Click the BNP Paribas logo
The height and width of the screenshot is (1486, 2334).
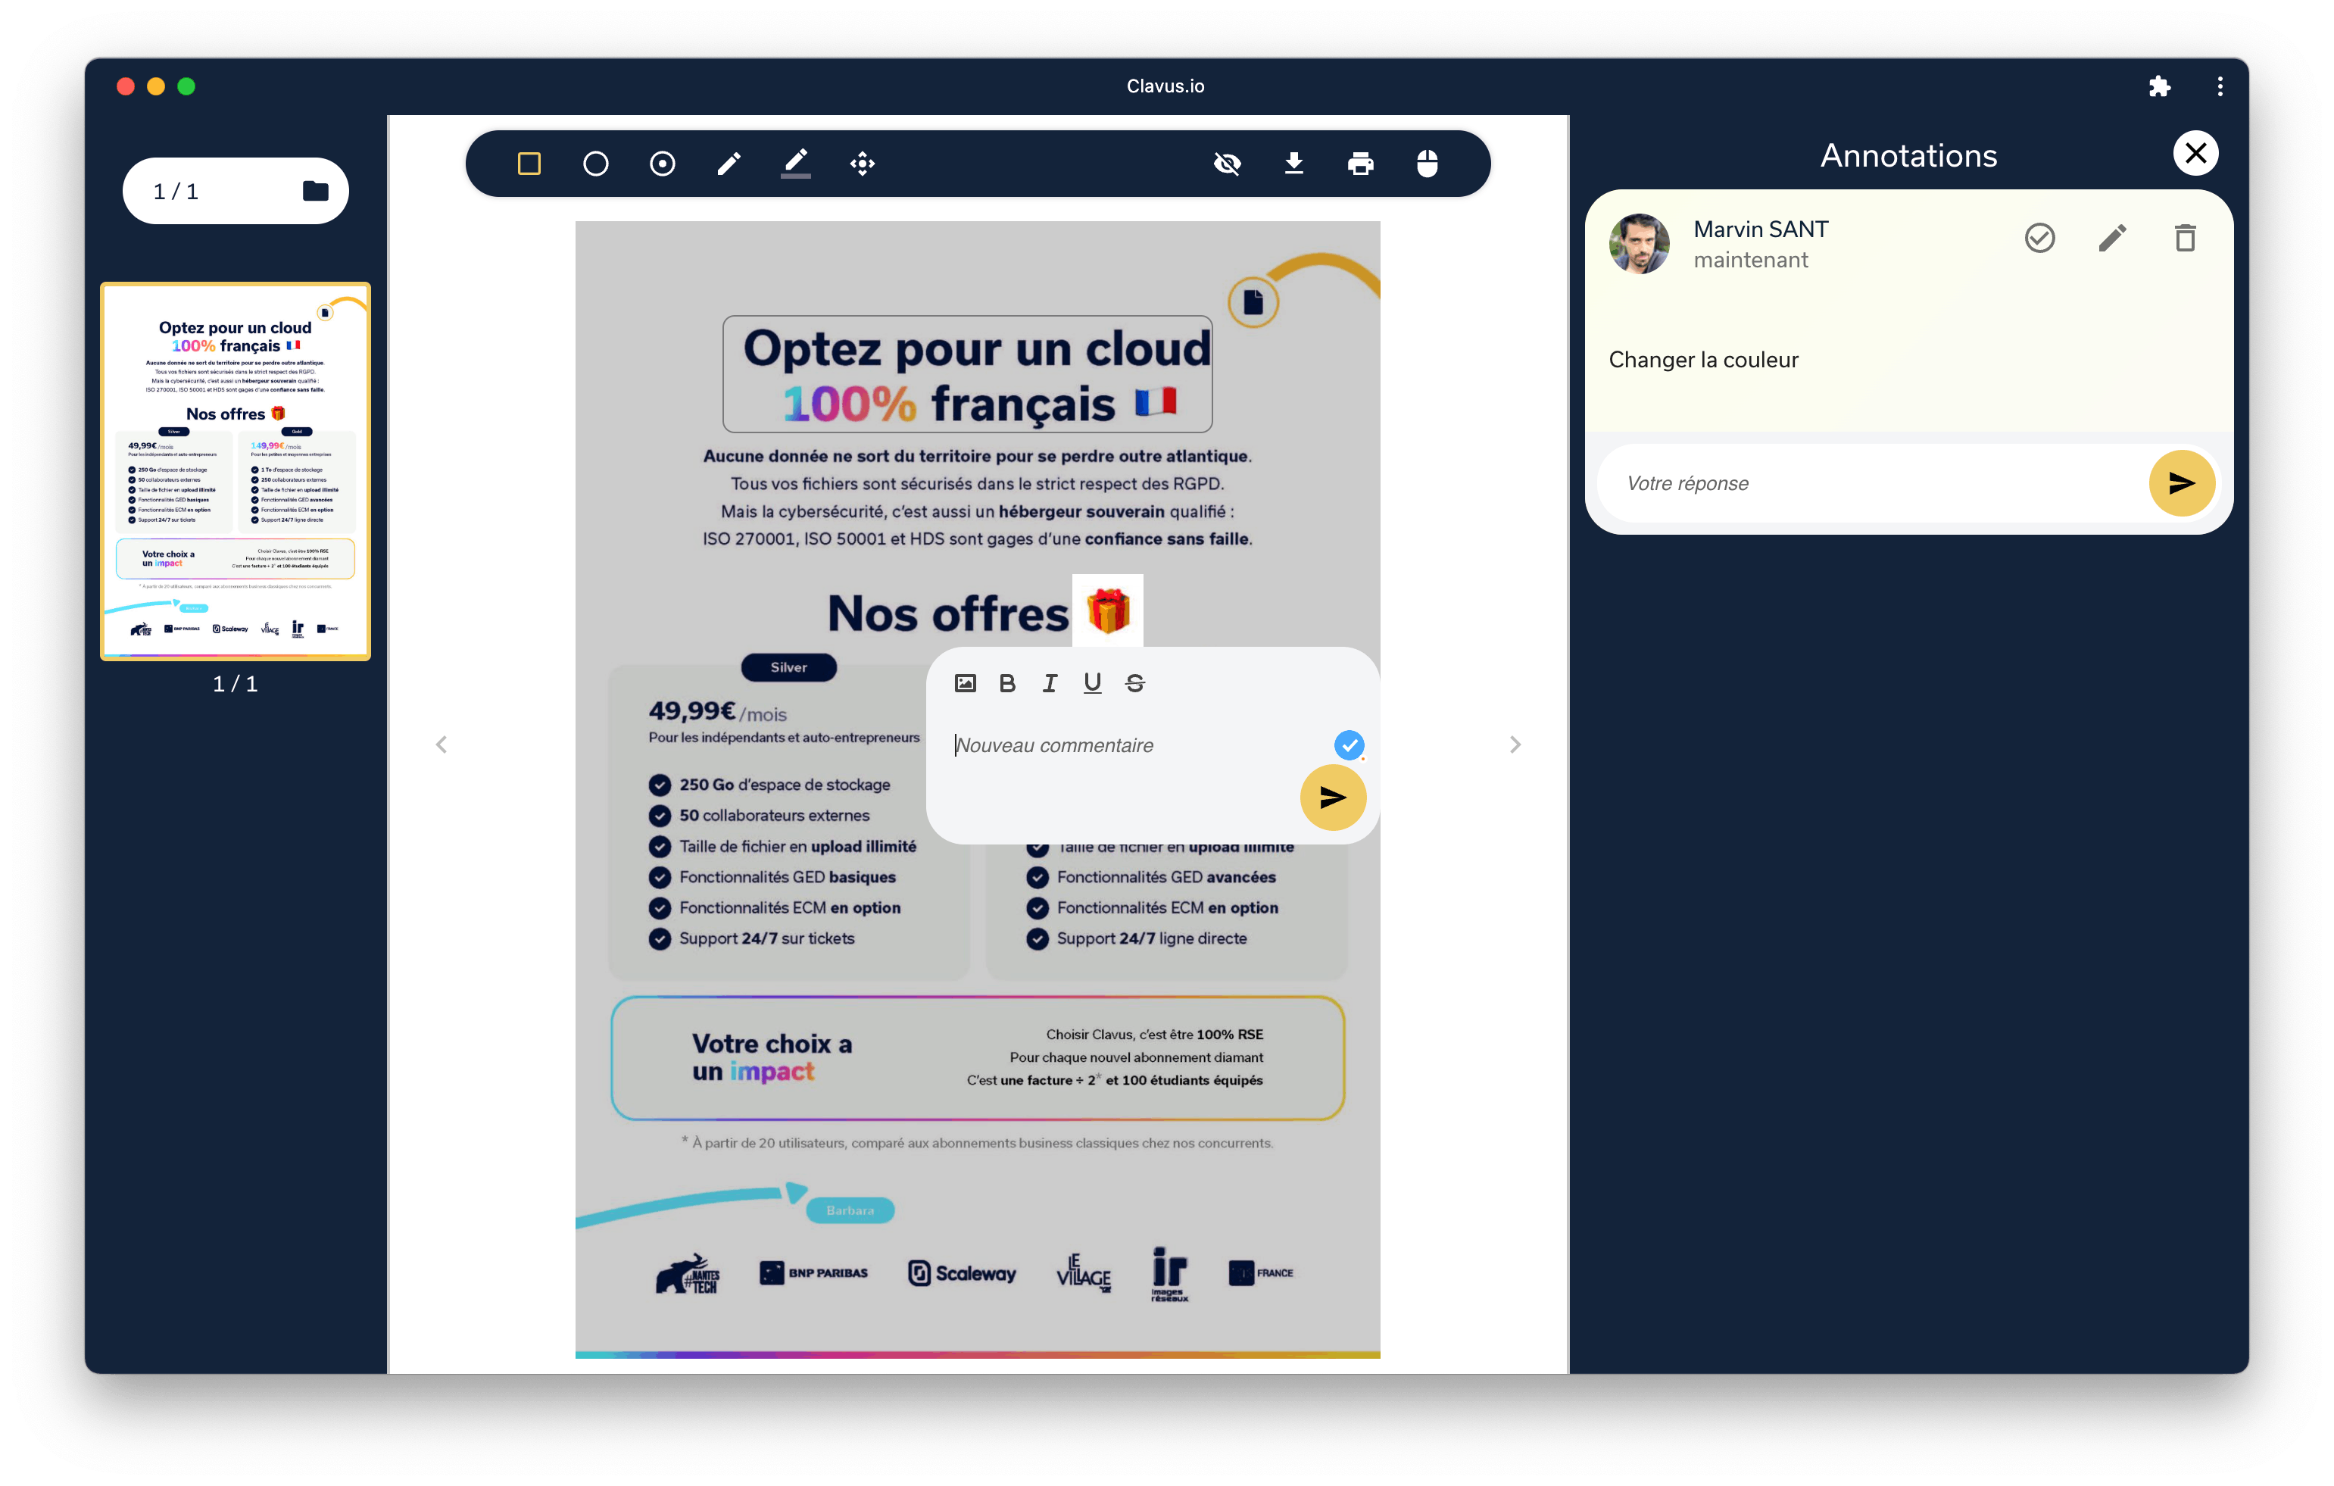tap(814, 1272)
